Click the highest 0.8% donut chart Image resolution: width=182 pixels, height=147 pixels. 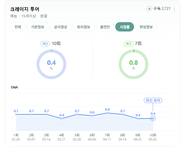point(134,64)
